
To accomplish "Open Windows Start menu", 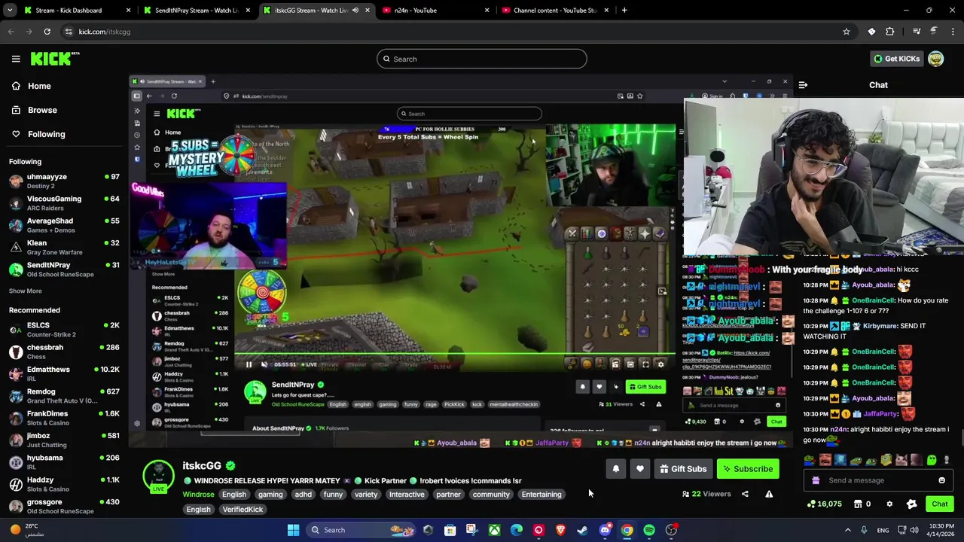I will (293, 530).
